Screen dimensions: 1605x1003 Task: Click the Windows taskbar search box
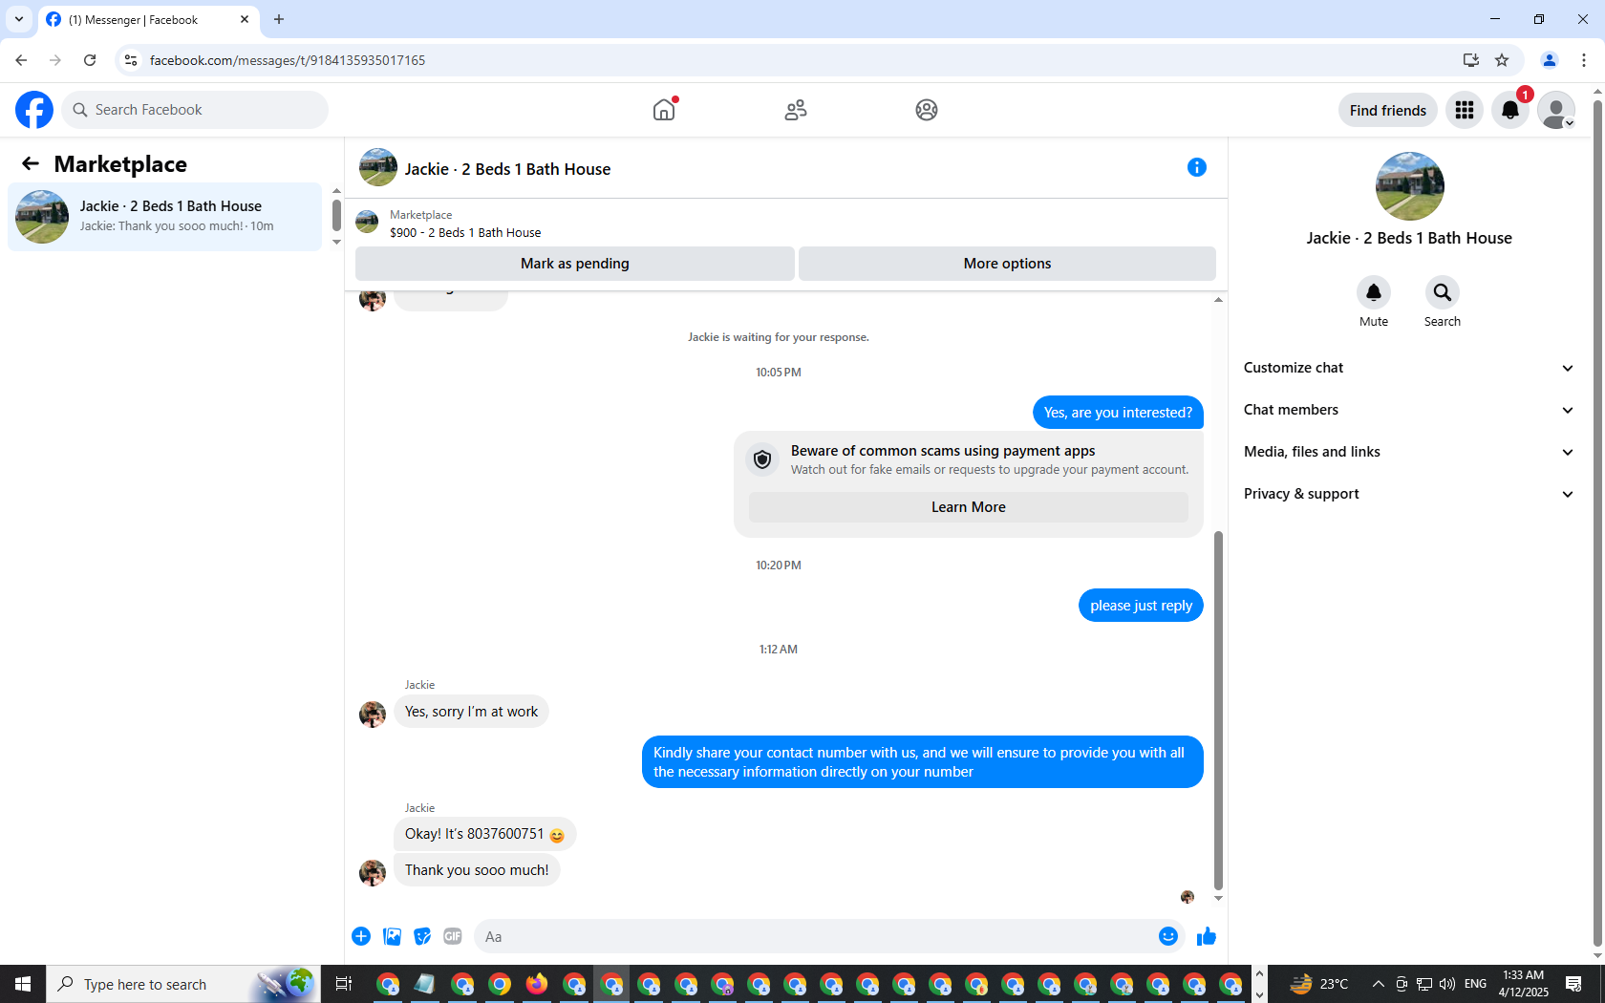coord(183,984)
